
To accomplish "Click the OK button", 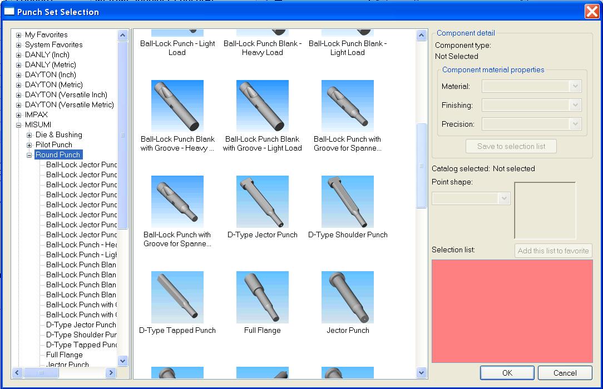I will (x=507, y=373).
